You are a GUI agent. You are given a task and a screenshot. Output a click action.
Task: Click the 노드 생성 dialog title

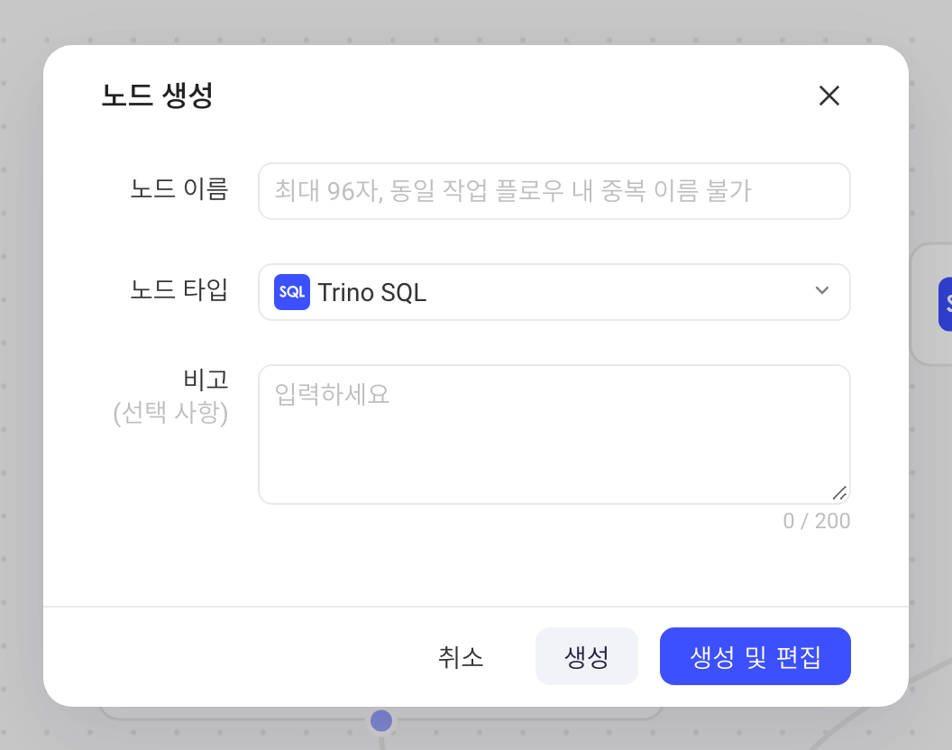(157, 96)
